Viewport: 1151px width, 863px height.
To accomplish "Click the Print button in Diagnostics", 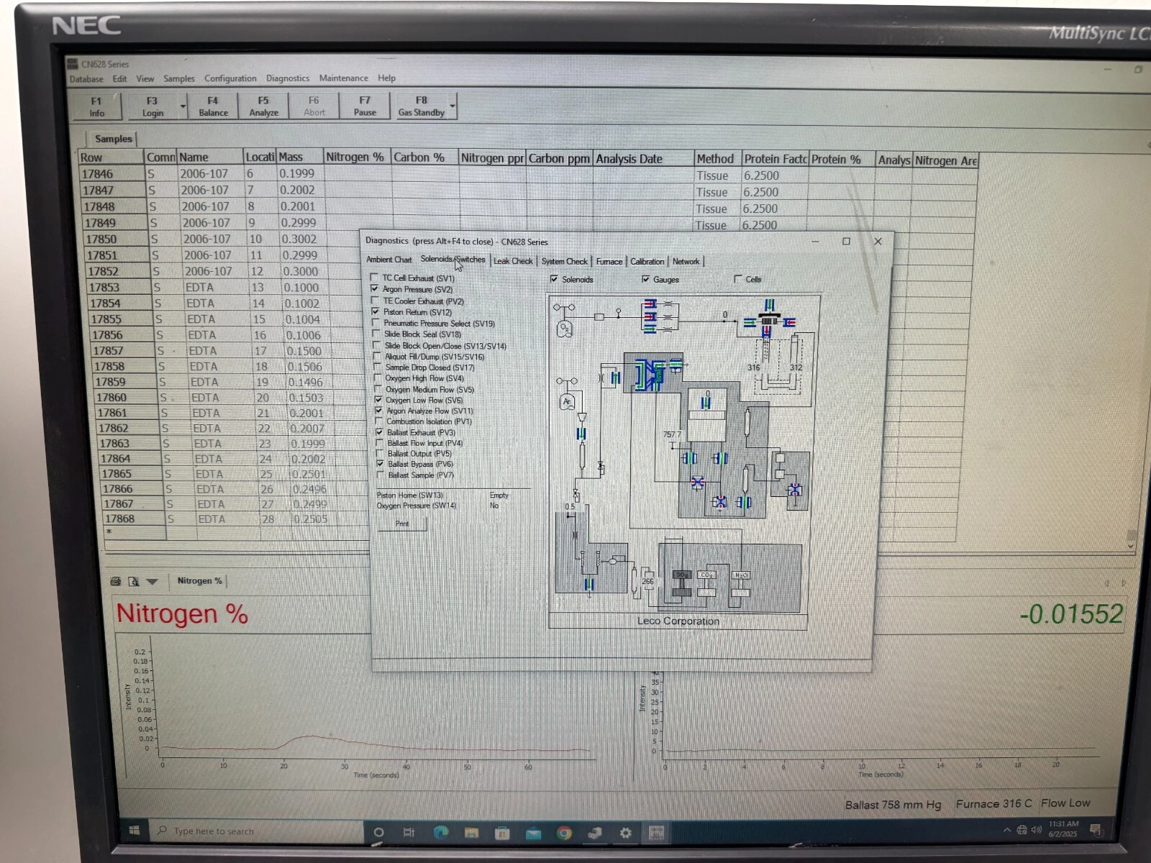I will coord(402,524).
